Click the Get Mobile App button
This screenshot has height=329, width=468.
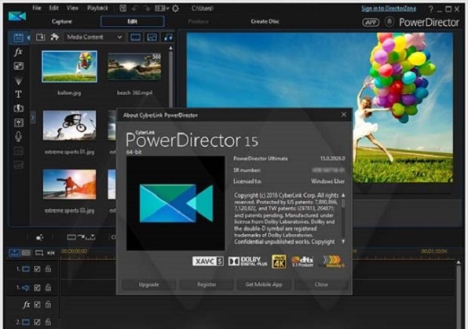click(x=264, y=284)
